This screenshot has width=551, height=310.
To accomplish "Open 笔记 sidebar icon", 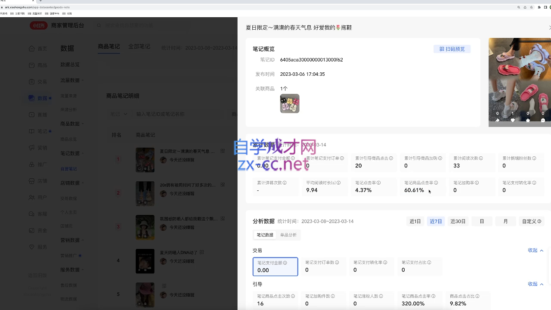I will [32, 131].
